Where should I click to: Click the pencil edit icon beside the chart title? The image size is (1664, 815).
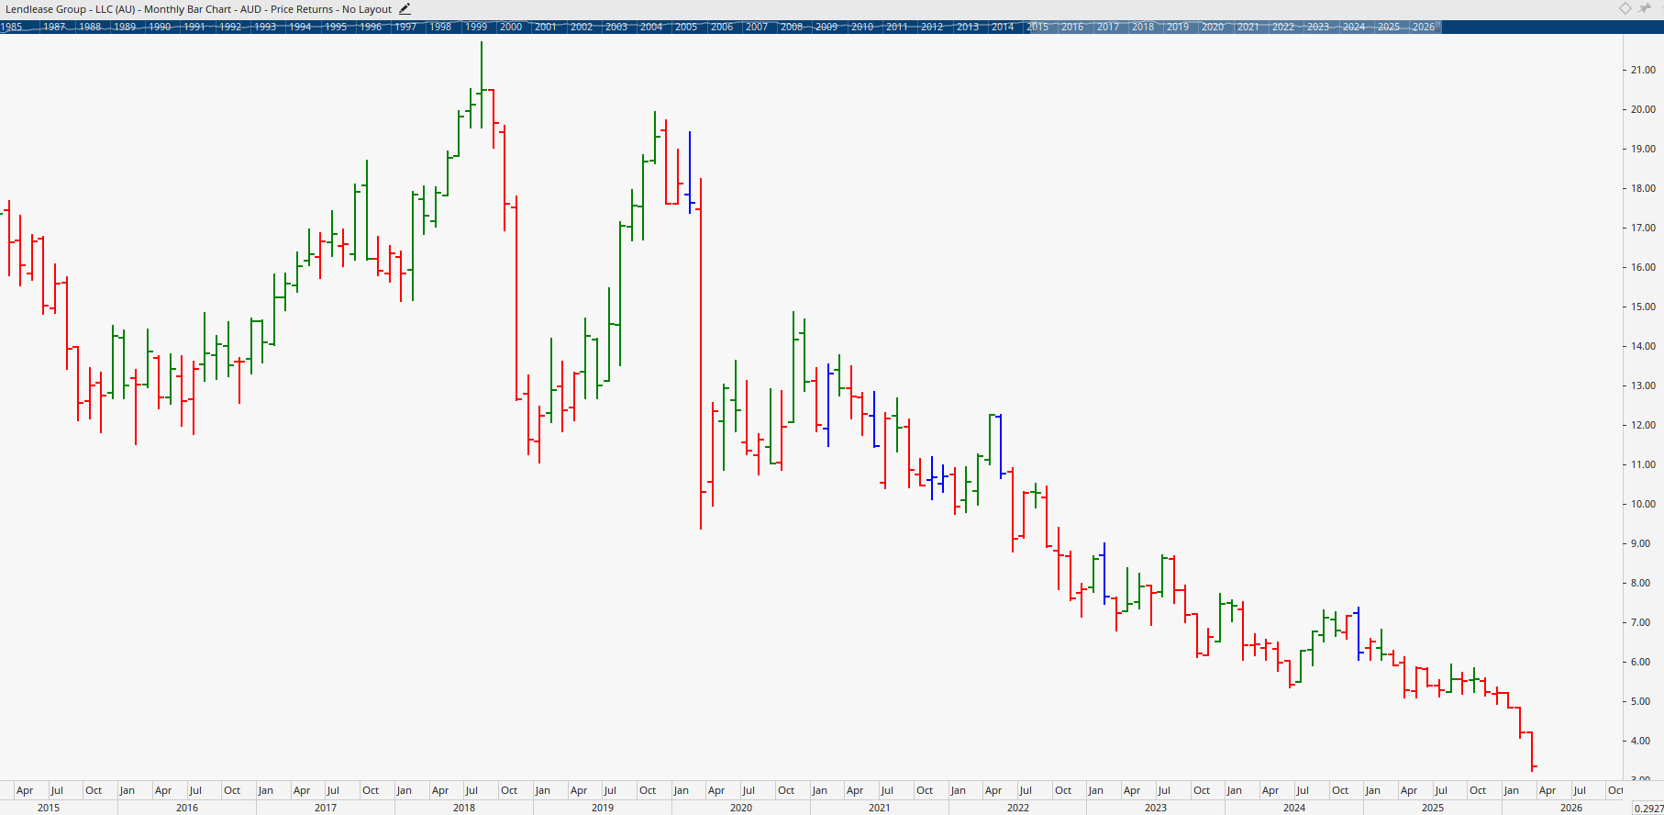405,9
